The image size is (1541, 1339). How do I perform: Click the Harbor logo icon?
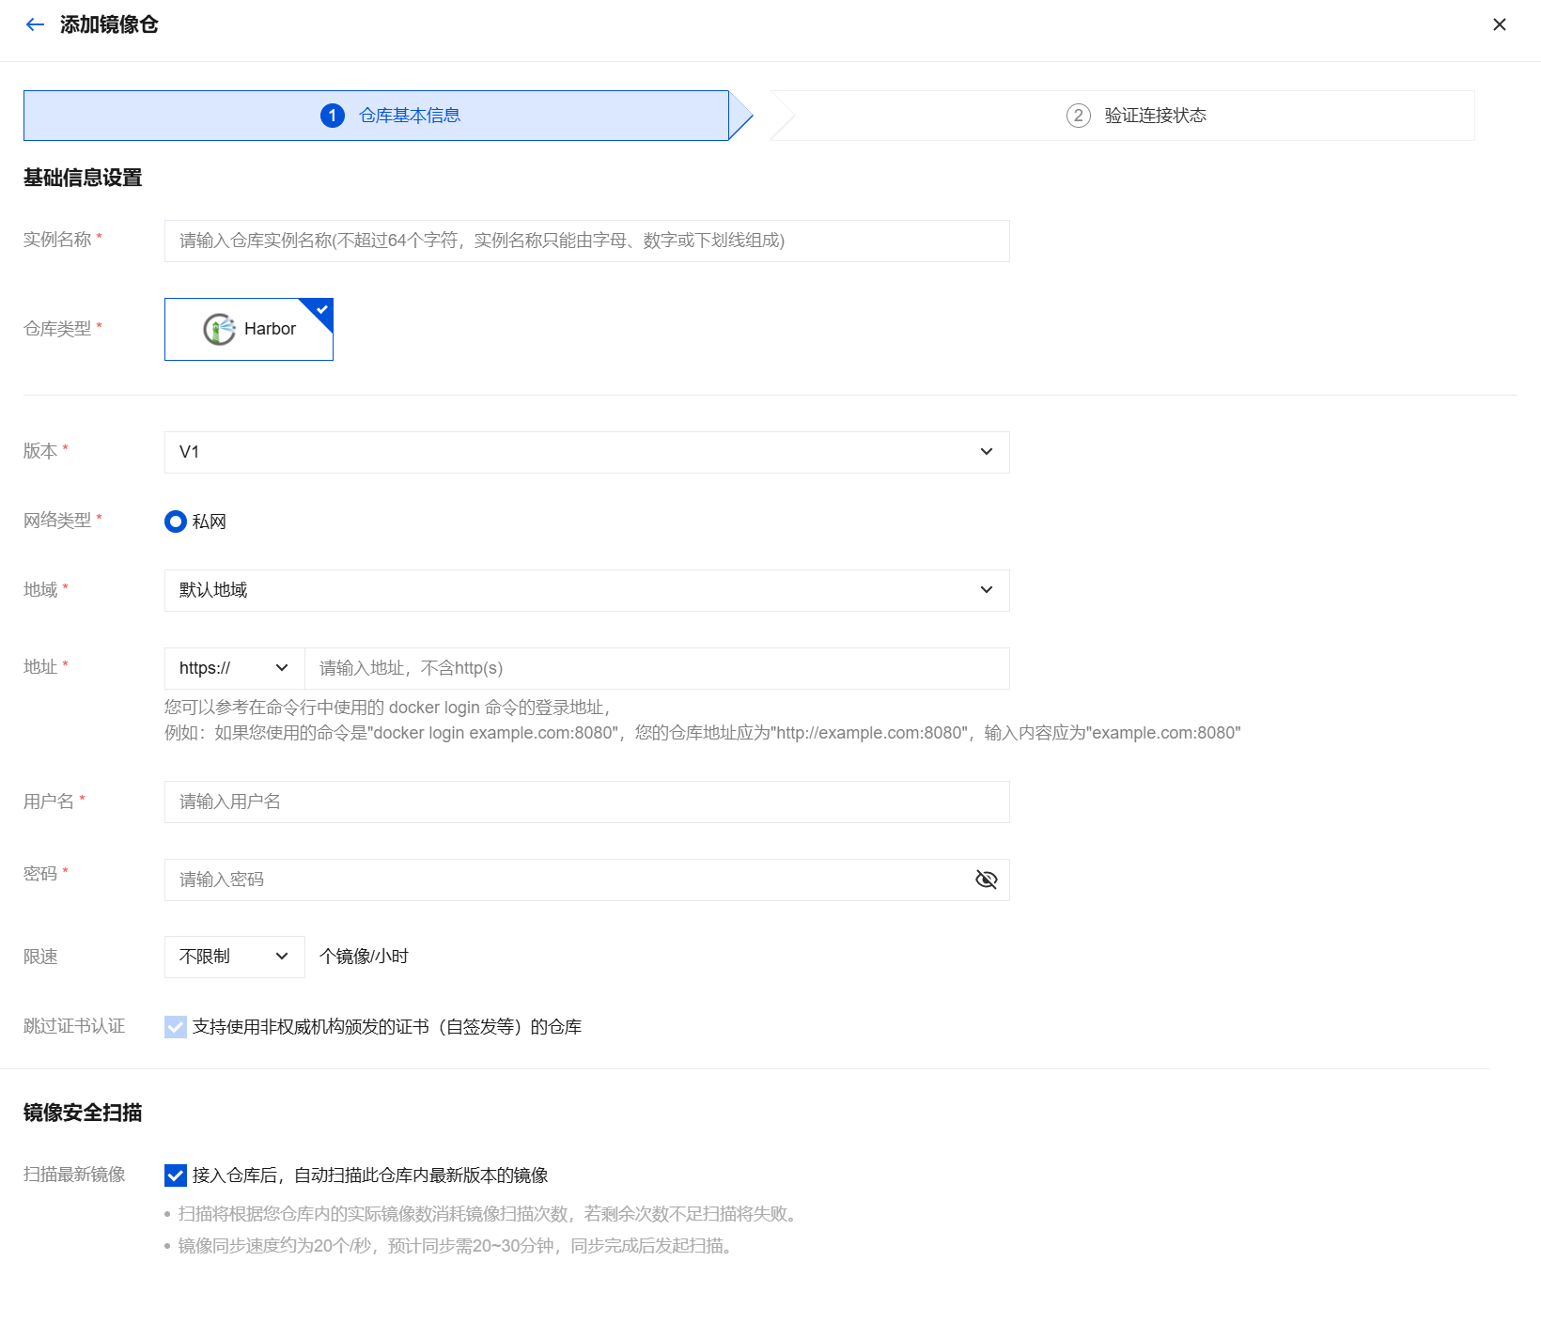click(x=219, y=329)
